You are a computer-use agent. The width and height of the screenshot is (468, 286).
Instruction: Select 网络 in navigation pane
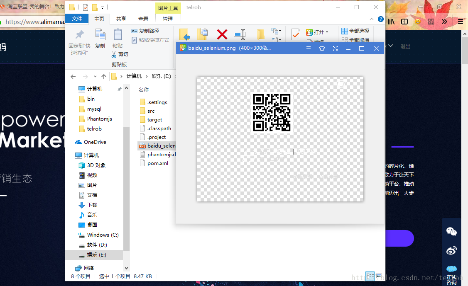coord(85,268)
